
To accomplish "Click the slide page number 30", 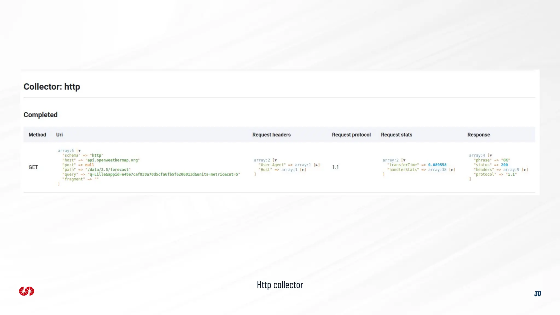I will [537, 294].
